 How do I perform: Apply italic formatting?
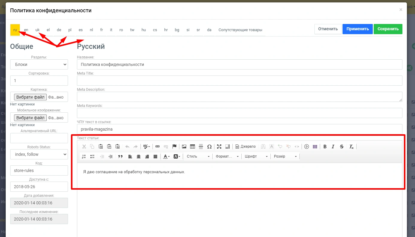pyautogui.click(x=333, y=147)
